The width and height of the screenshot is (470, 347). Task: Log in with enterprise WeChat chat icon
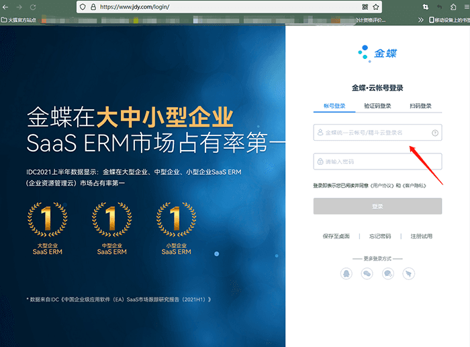pyautogui.click(x=388, y=273)
